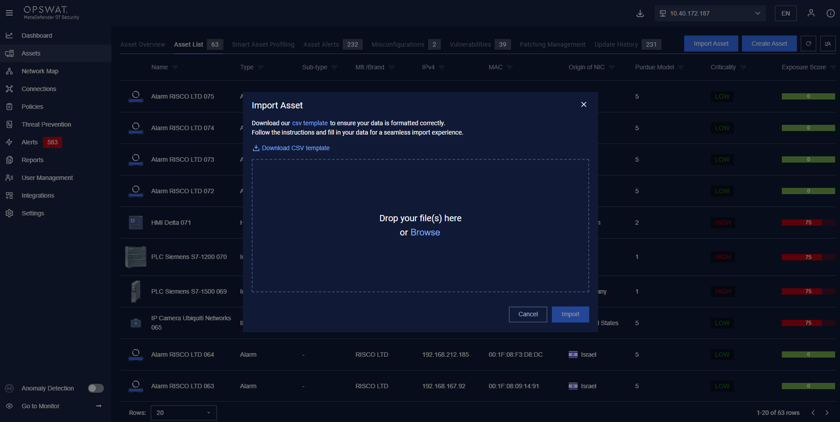Click the download icon in top bar
The image size is (840, 422).
[x=640, y=13]
